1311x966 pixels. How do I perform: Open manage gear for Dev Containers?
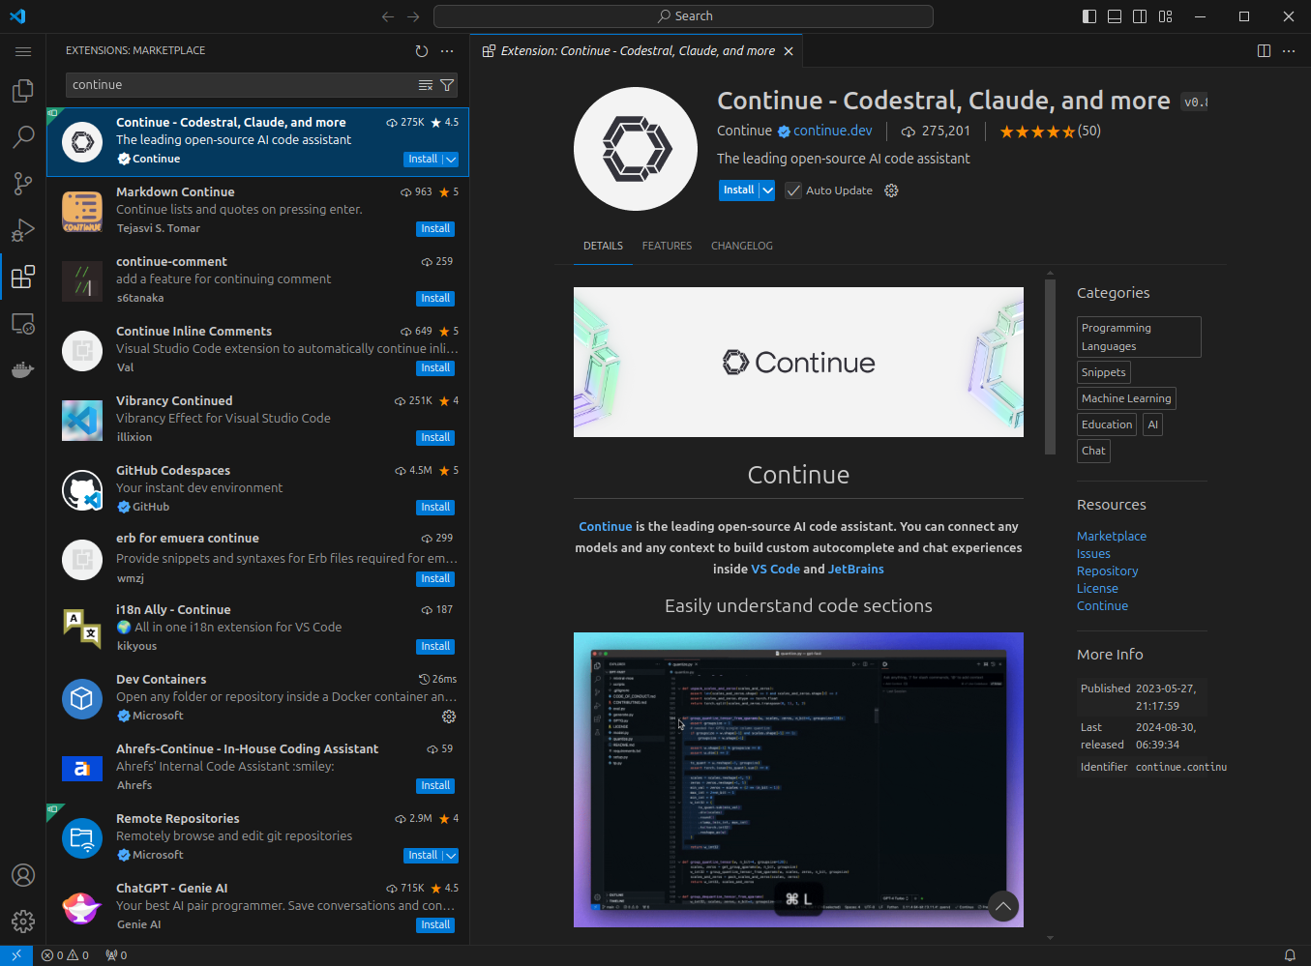click(449, 717)
